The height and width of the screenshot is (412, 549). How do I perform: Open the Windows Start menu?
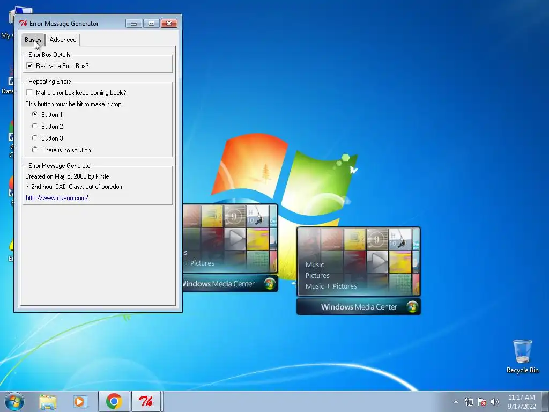coord(14,401)
